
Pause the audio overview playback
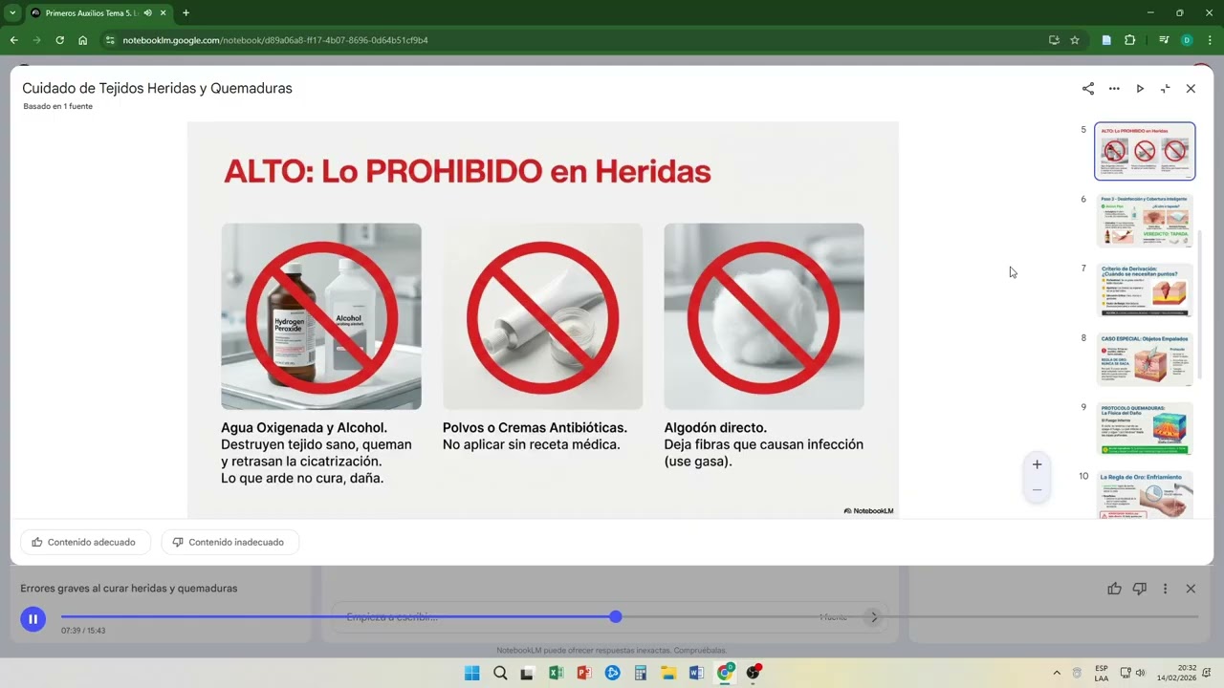(x=33, y=619)
